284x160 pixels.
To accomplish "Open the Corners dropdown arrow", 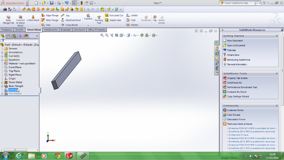I will coord(88,25).
